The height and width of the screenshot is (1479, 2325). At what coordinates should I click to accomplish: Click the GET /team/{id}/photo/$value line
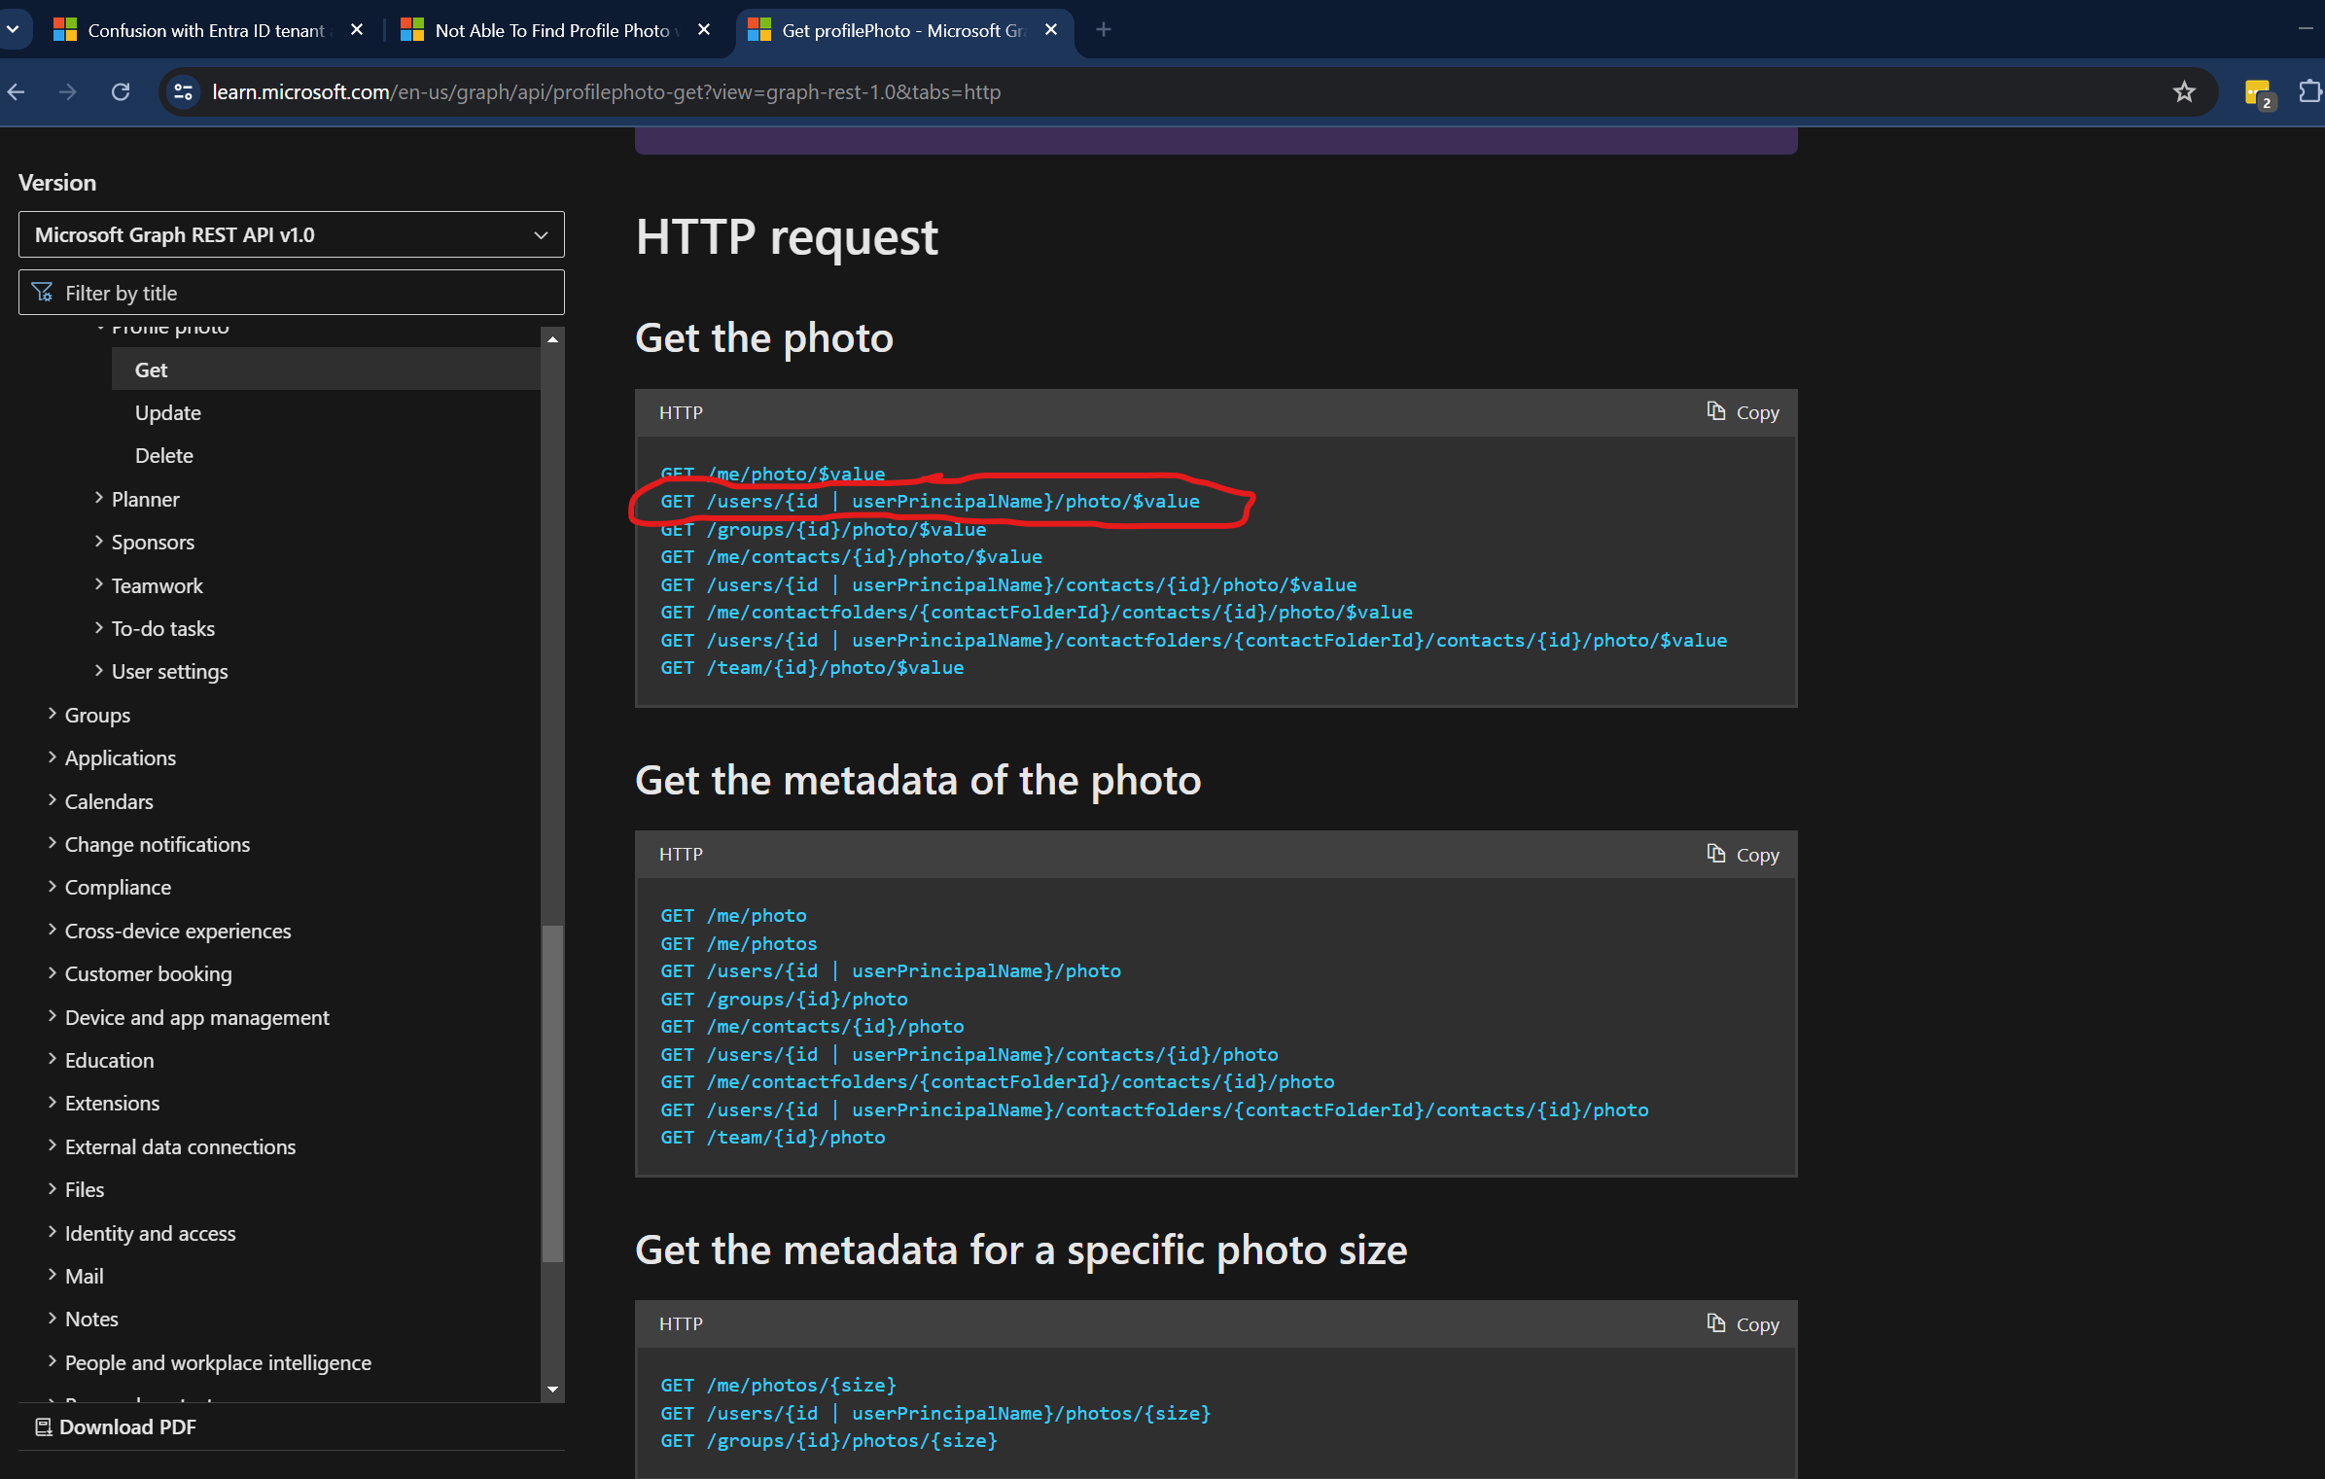[x=812, y=668]
